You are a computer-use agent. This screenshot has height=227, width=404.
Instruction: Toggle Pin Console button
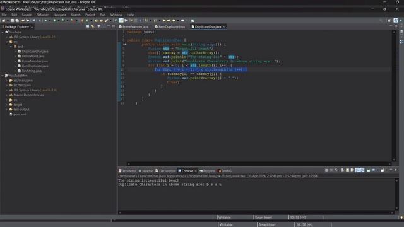click(x=369, y=170)
